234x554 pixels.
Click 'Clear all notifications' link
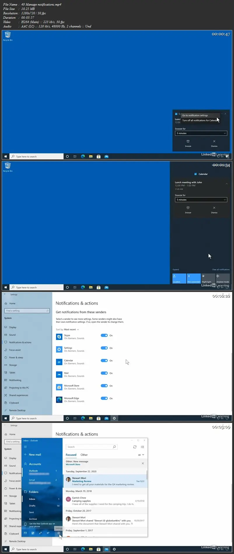(x=221, y=269)
